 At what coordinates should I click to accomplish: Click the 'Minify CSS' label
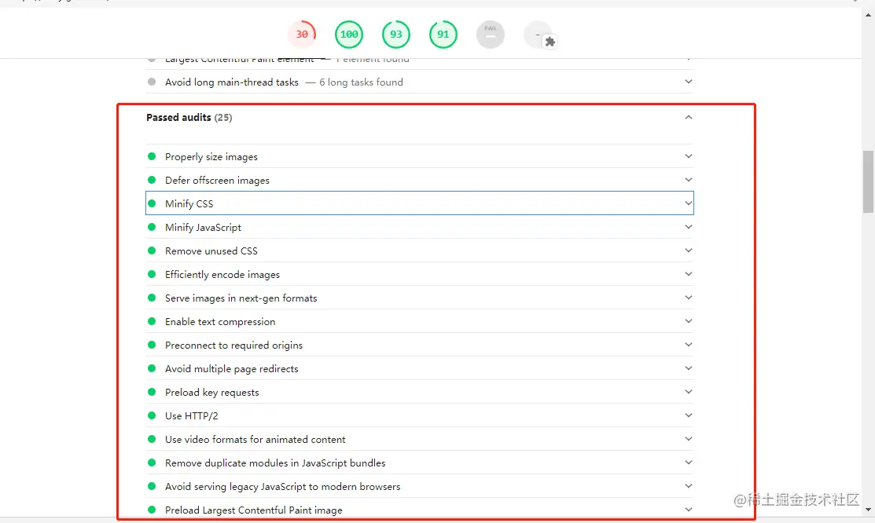[189, 203]
